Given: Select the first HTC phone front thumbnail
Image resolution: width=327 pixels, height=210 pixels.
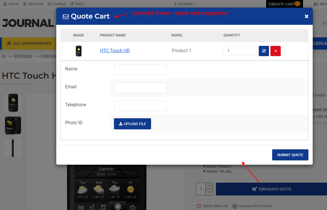Looking at the screenshot, I should tap(13, 103).
